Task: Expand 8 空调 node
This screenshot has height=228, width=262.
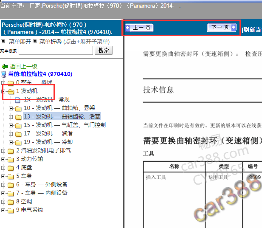Action: 3,202
